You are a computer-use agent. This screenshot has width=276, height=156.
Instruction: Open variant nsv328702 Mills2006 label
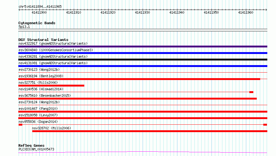click(51, 128)
